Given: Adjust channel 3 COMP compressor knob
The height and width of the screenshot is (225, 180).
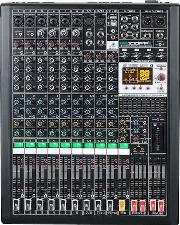Looking at the screenshot, I should tap(40, 33).
